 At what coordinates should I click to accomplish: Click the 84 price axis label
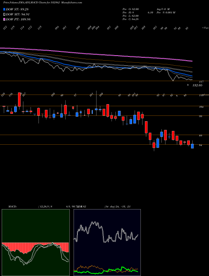(x=201, y=146)
